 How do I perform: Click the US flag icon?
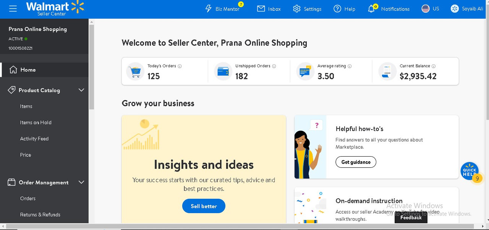[426, 9]
